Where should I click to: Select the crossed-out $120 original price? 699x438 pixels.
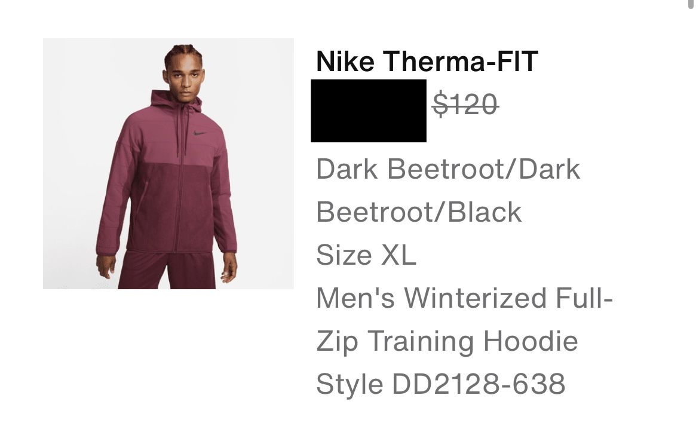pos(465,105)
